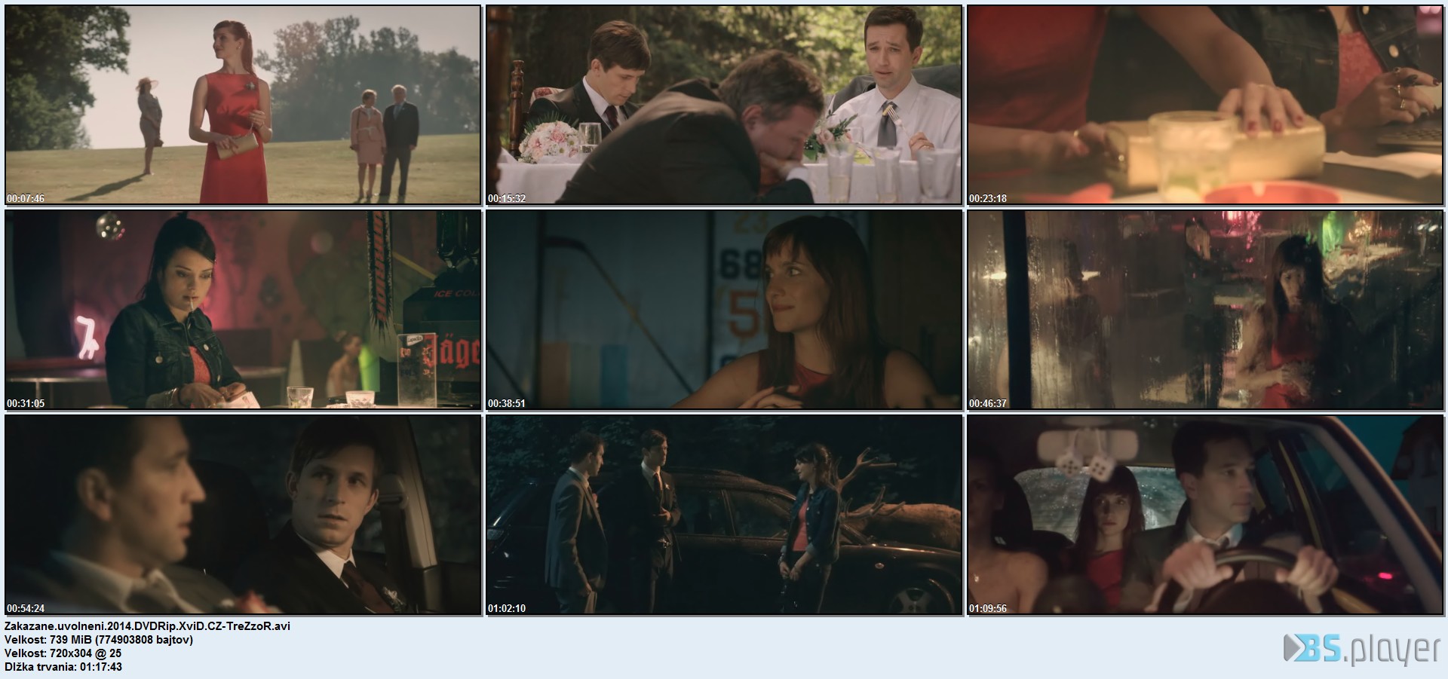Click the BS.player logo

(1361, 650)
